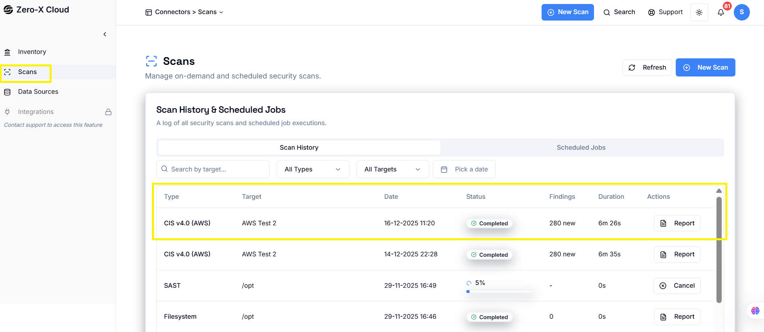Image resolution: width=764 pixels, height=332 pixels.
Task: Click the Zero-X Cloud logo icon
Action: pyautogui.click(x=8, y=10)
